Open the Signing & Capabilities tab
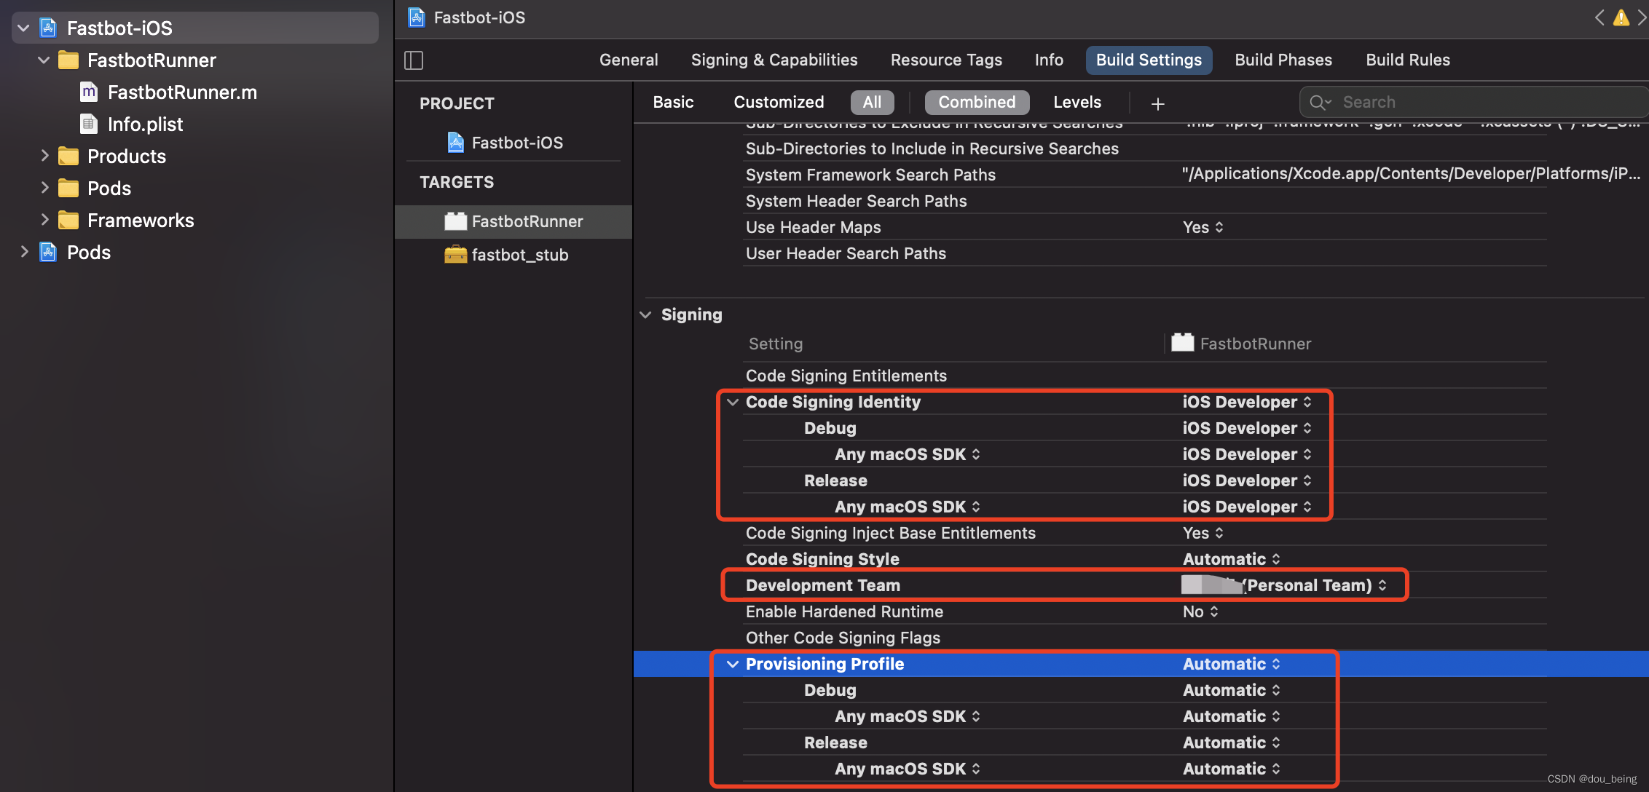The image size is (1649, 792). pos(774,60)
